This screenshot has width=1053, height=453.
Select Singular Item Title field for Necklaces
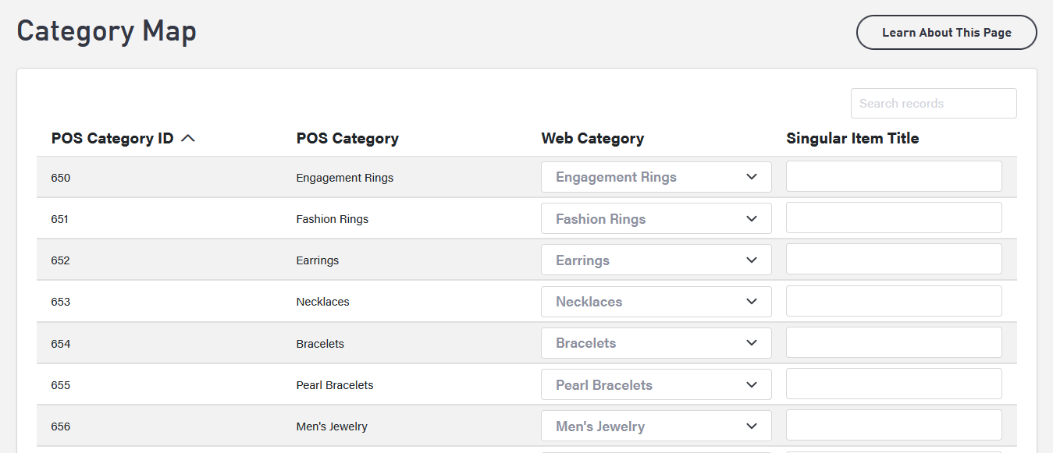coord(894,302)
